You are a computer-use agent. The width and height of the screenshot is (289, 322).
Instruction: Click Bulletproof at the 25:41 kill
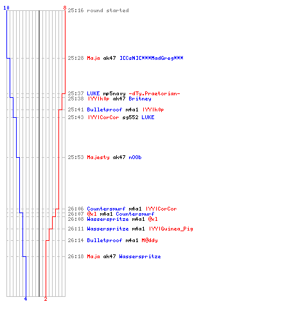[x=105, y=109]
